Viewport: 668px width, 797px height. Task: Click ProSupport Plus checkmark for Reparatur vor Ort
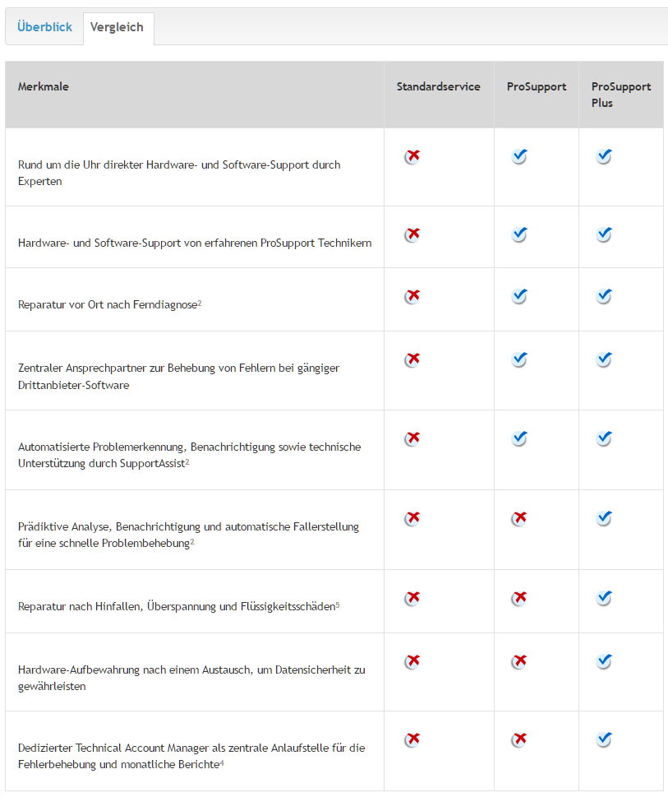pos(604,295)
